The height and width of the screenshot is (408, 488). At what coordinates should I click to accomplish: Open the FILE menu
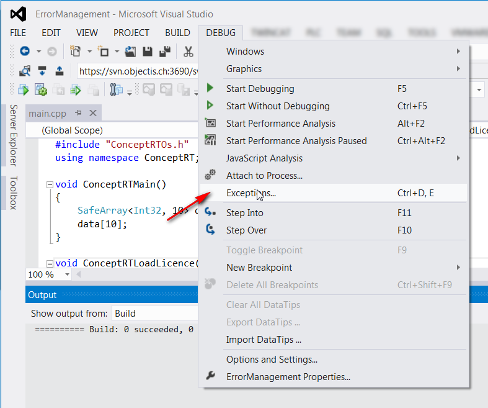(x=18, y=33)
